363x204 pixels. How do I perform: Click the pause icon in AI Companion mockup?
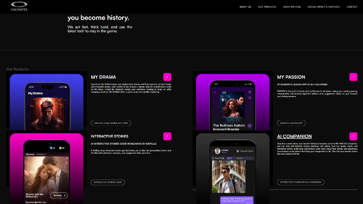[237, 151]
